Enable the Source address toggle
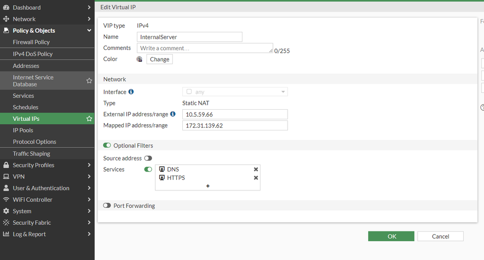This screenshot has height=260, width=484. [x=148, y=158]
